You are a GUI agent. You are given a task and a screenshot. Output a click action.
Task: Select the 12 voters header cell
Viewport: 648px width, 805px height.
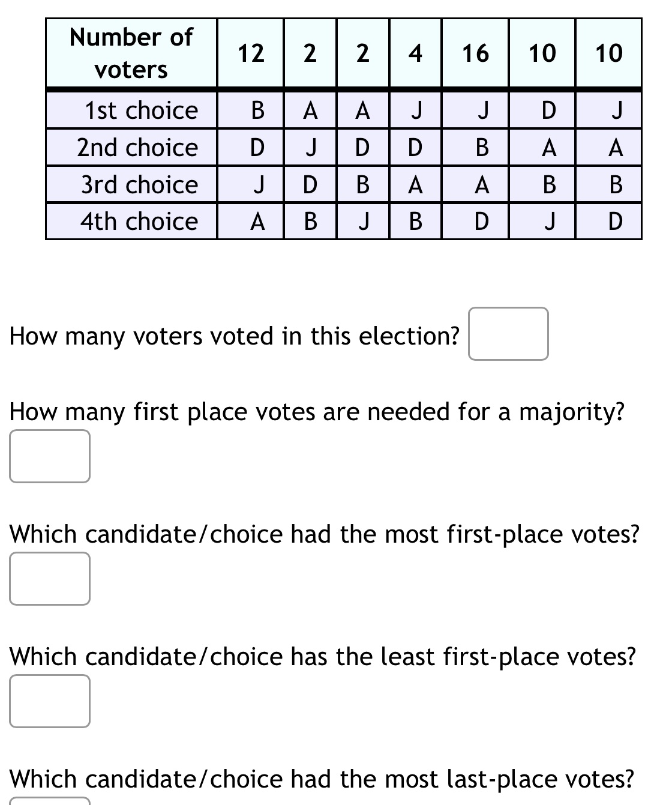(x=250, y=53)
